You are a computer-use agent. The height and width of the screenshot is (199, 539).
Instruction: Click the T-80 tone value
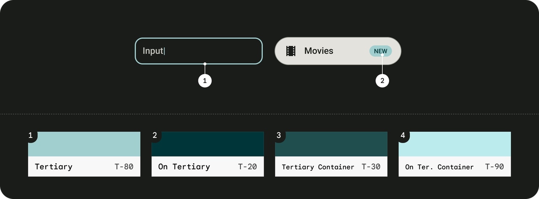pyautogui.click(x=124, y=167)
